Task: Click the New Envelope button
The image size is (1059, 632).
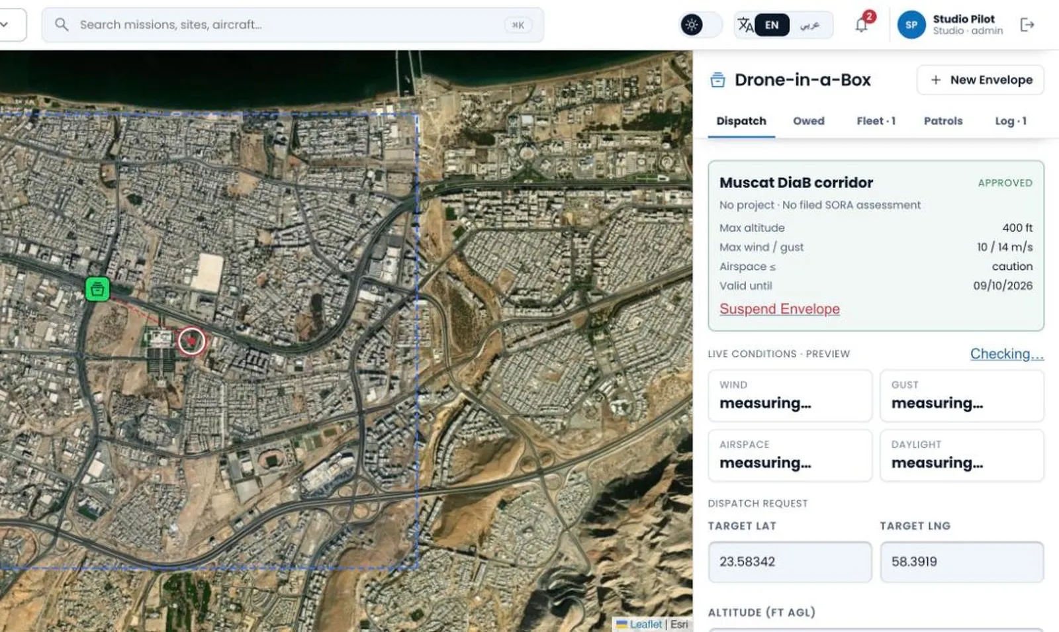Action: click(980, 80)
